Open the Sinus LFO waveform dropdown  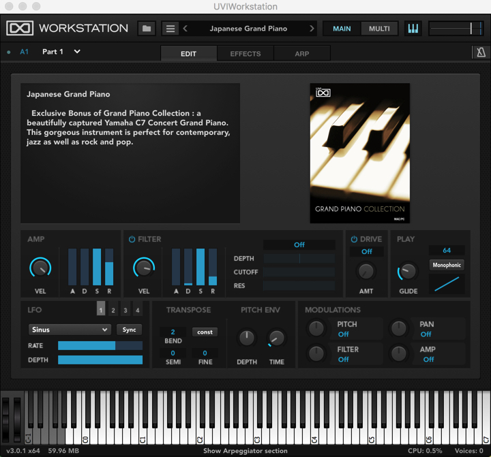70,330
